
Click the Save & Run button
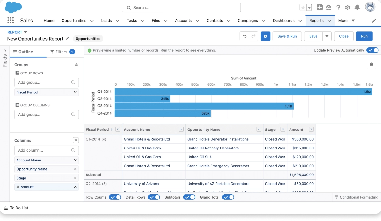(x=287, y=36)
